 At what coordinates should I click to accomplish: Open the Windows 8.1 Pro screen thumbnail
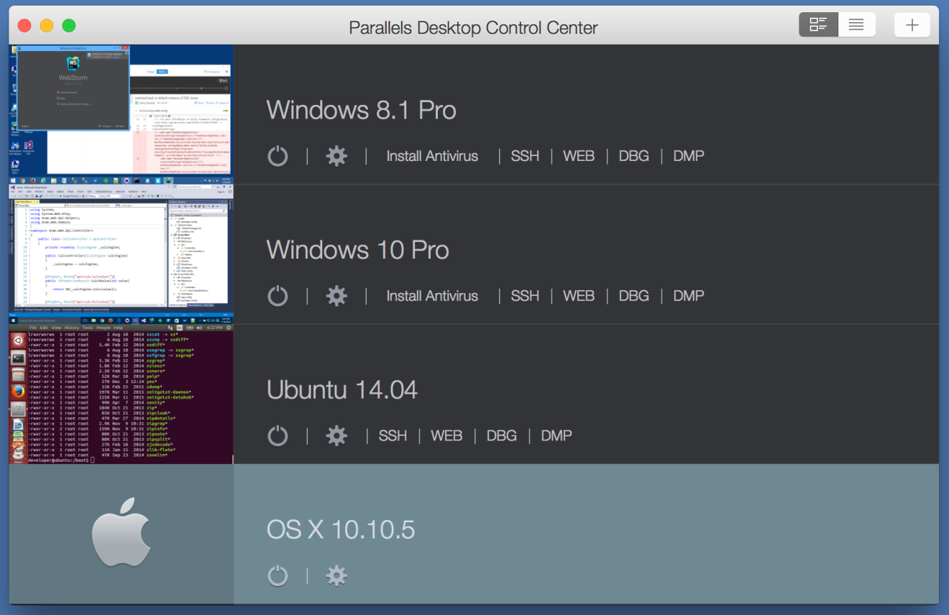pyautogui.click(x=122, y=114)
